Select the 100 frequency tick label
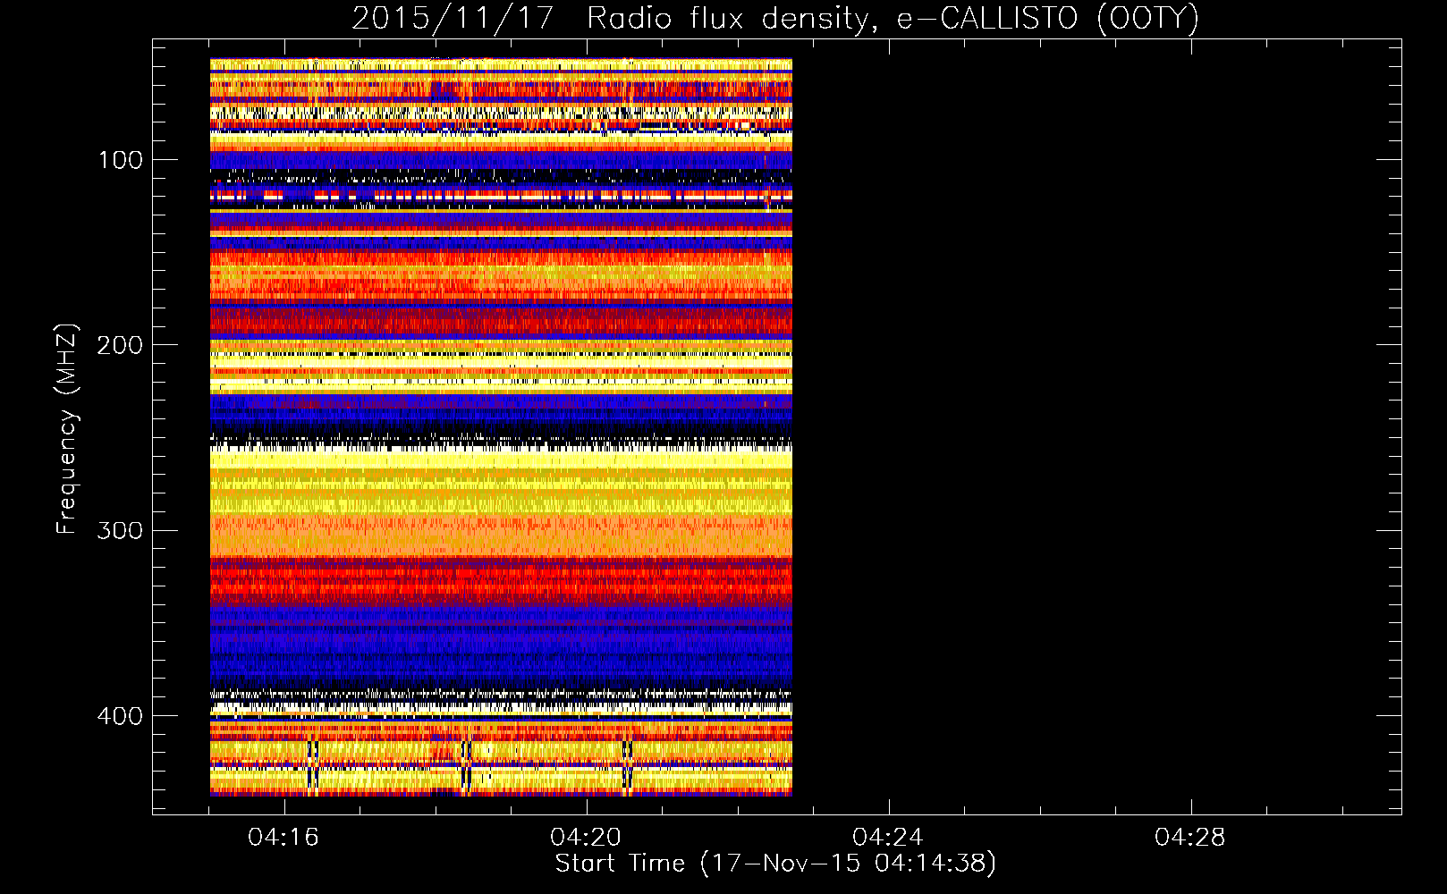The image size is (1447, 894). [121, 160]
